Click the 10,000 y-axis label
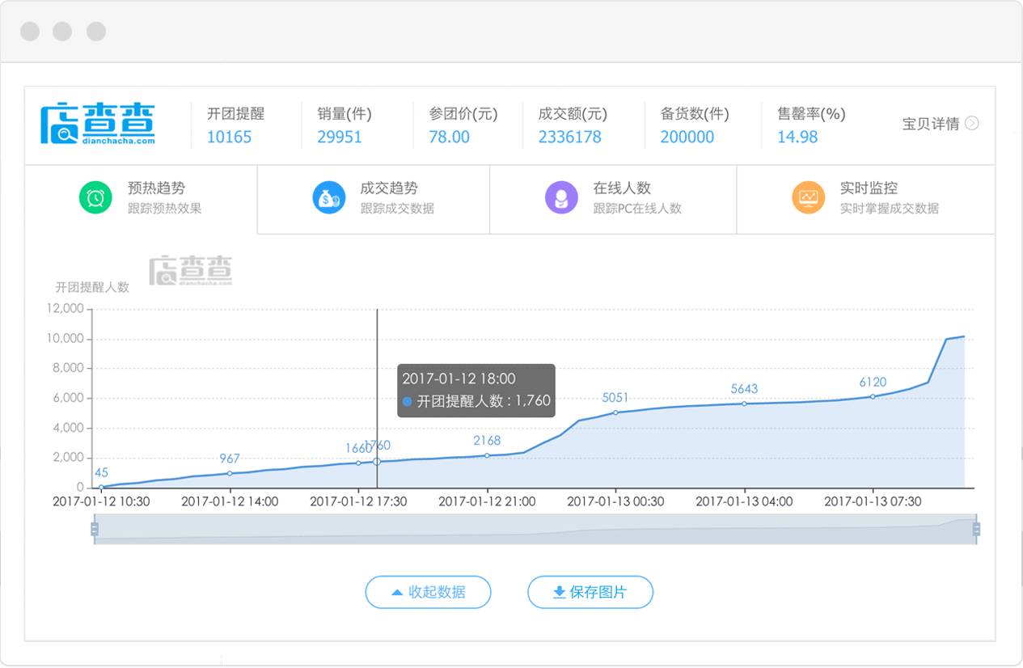The height and width of the screenshot is (668, 1023). (x=66, y=338)
